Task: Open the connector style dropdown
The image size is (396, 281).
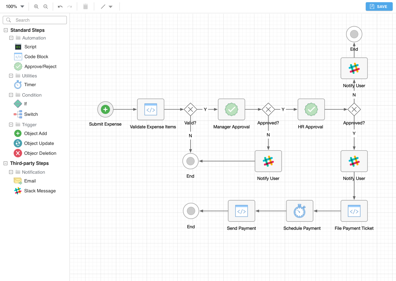Action: pos(111,6)
